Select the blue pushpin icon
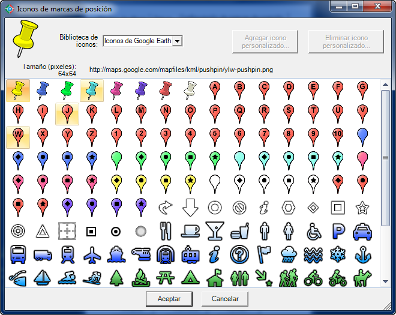 [43, 91]
